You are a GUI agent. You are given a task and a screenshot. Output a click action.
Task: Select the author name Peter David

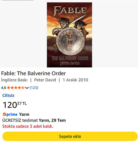pyautogui.click(x=45, y=80)
